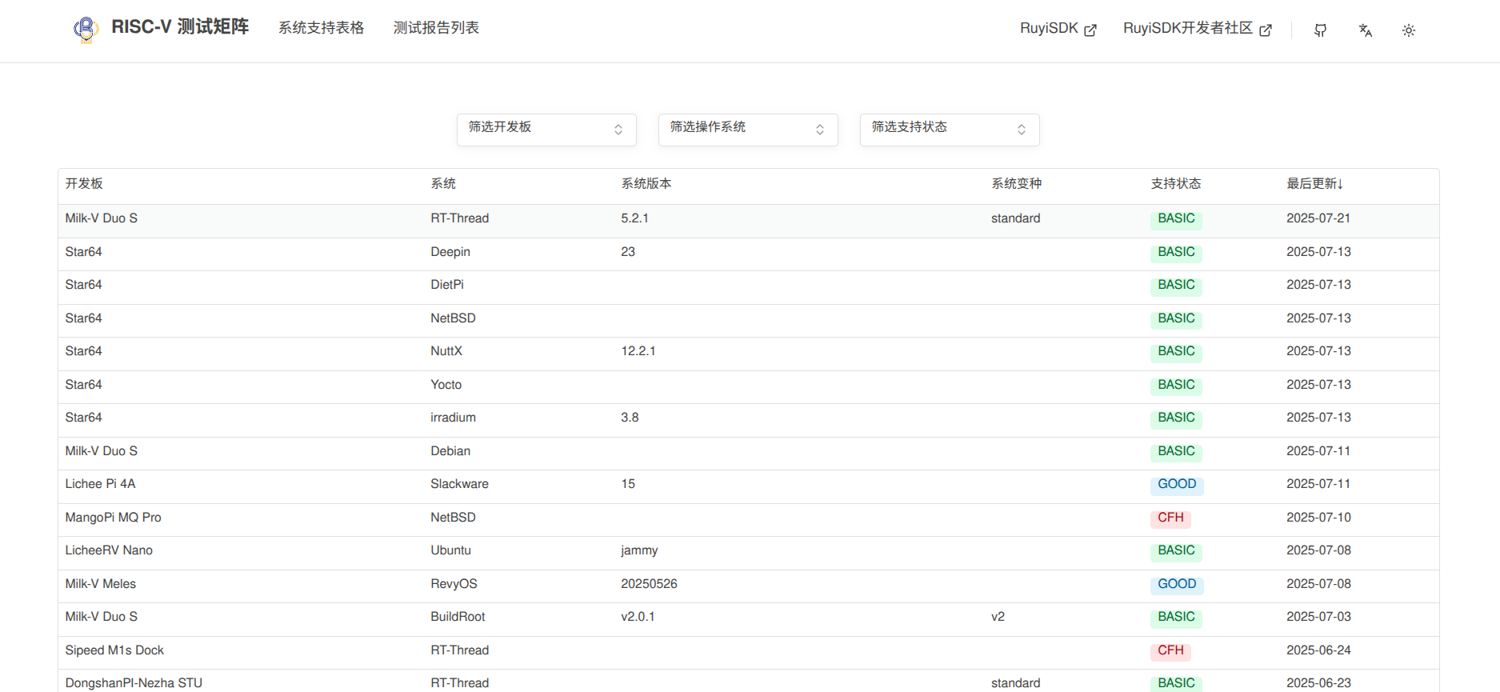The height and width of the screenshot is (692, 1500).
Task: Sort by 最后更新 column header
Action: 1314,184
